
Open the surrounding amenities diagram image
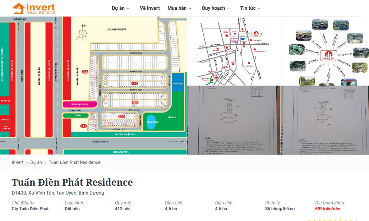pos(325,51)
